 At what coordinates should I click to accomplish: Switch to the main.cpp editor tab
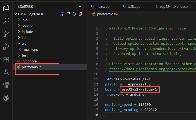coord(102,6)
